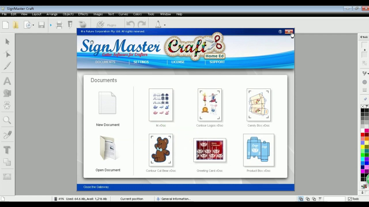Open the Curves menu

[x=123, y=14]
